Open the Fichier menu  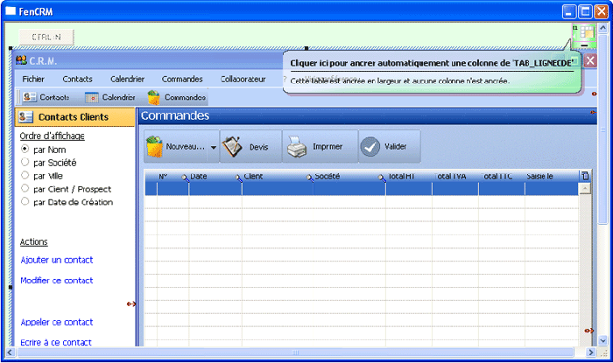click(x=34, y=79)
